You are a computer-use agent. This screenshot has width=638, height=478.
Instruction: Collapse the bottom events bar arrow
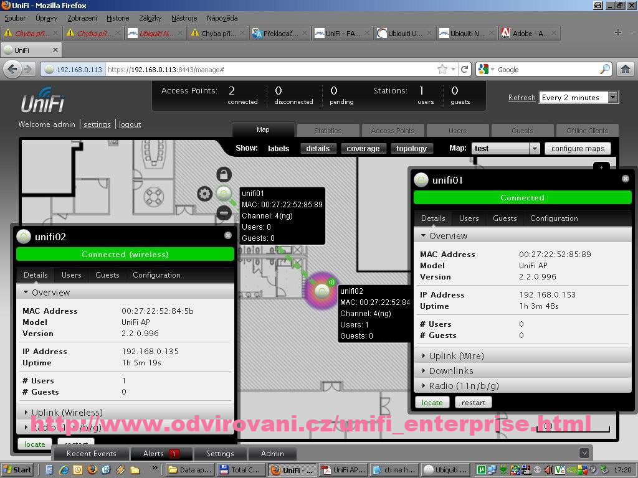point(584,453)
